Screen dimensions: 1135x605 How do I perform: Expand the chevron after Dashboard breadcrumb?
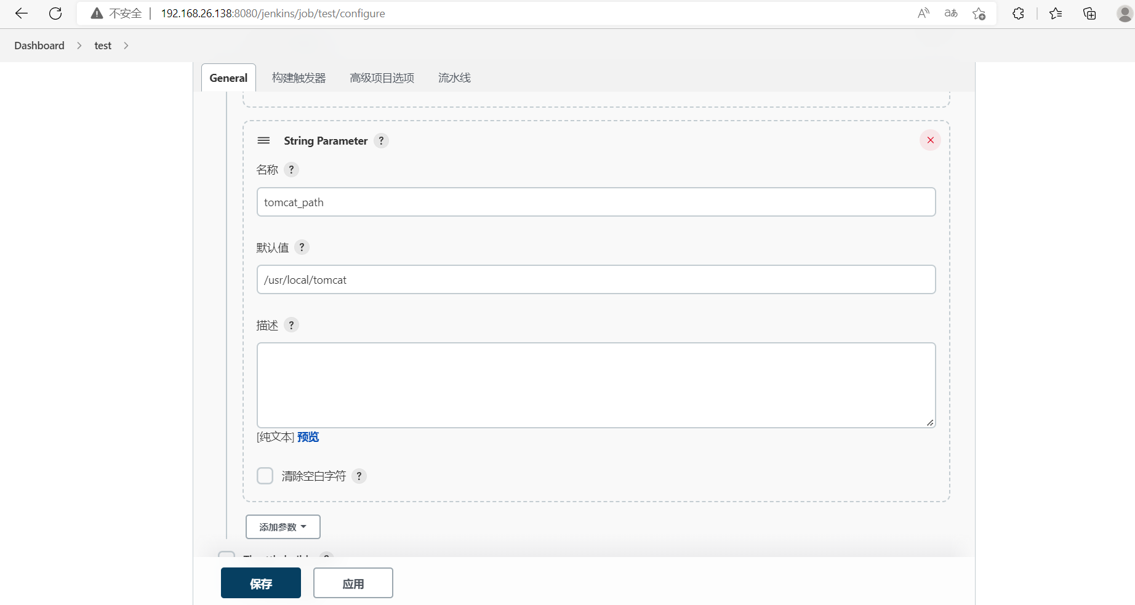[x=79, y=46]
